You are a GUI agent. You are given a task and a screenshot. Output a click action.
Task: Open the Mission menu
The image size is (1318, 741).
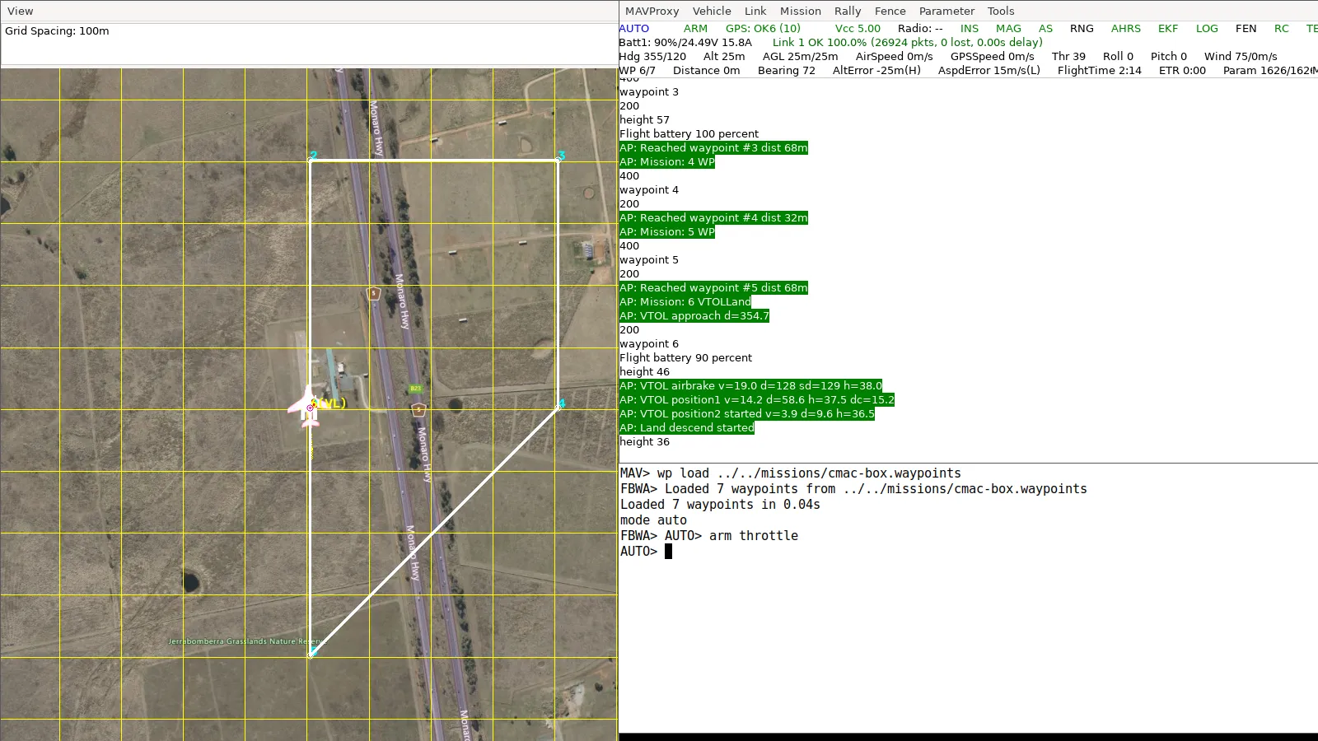click(801, 11)
